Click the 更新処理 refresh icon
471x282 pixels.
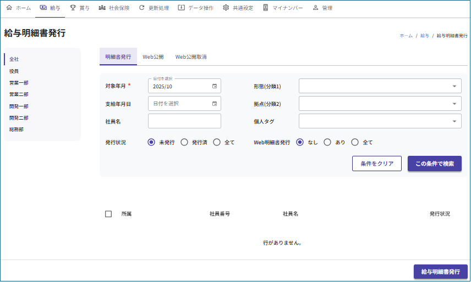[142, 8]
